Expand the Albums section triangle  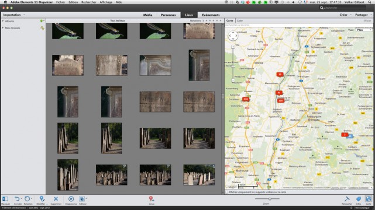coord(3,21)
